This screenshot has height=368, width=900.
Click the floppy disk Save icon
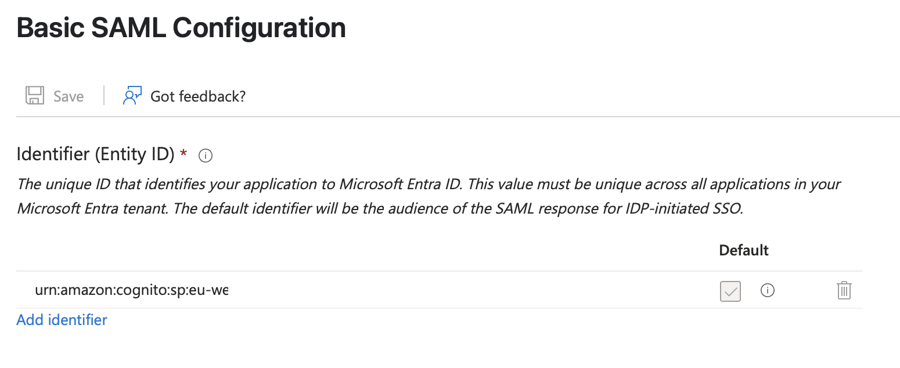[35, 96]
